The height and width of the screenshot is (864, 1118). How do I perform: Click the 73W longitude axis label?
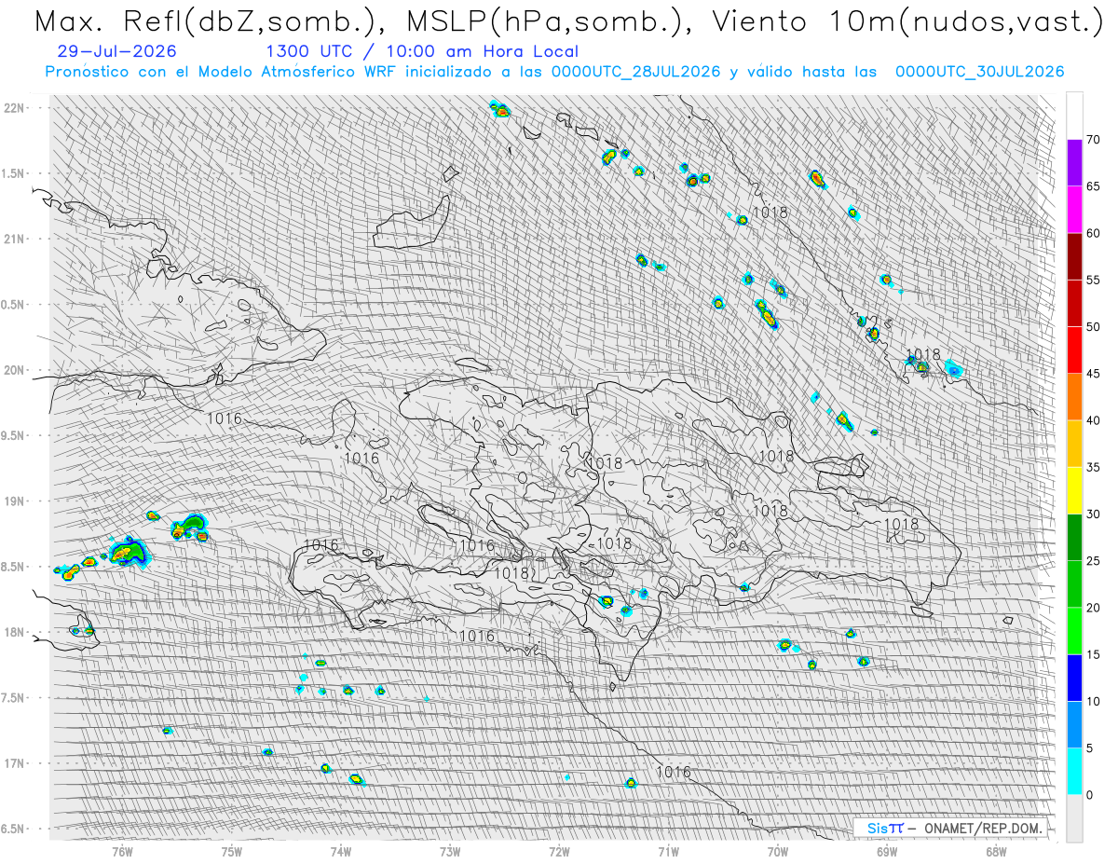(x=450, y=851)
